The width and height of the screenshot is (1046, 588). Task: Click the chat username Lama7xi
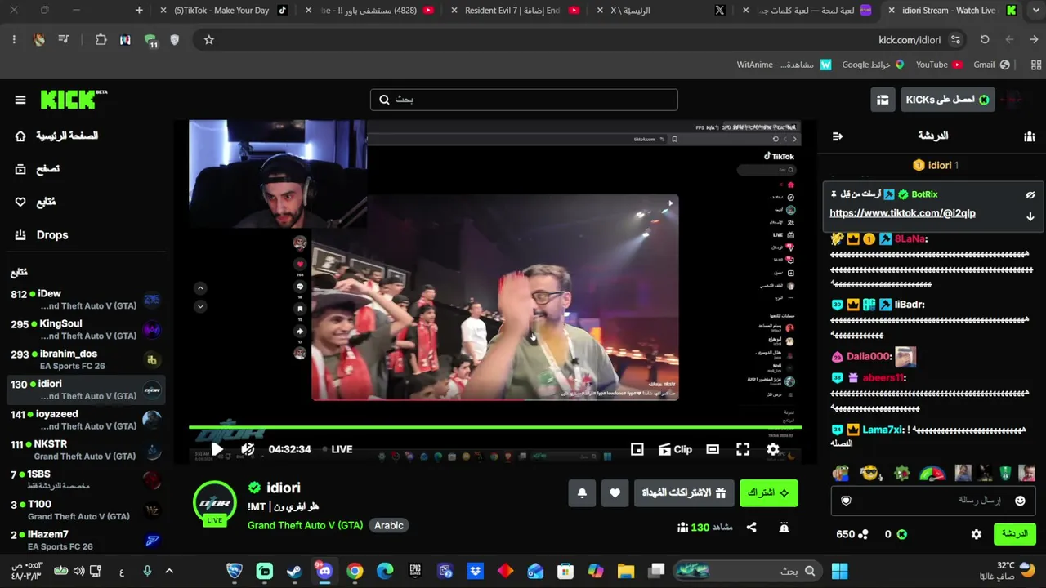(883, 430)
